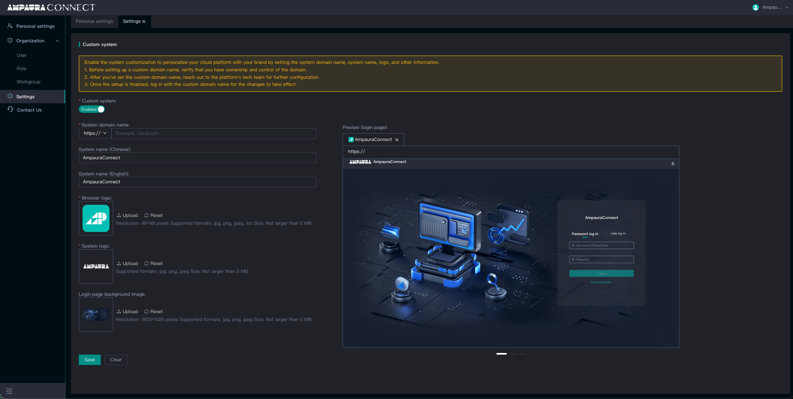The width and height of the screenshot is (793, 399).
Task: Click the Login page background image thumbnail
Action: pos(96,314)
